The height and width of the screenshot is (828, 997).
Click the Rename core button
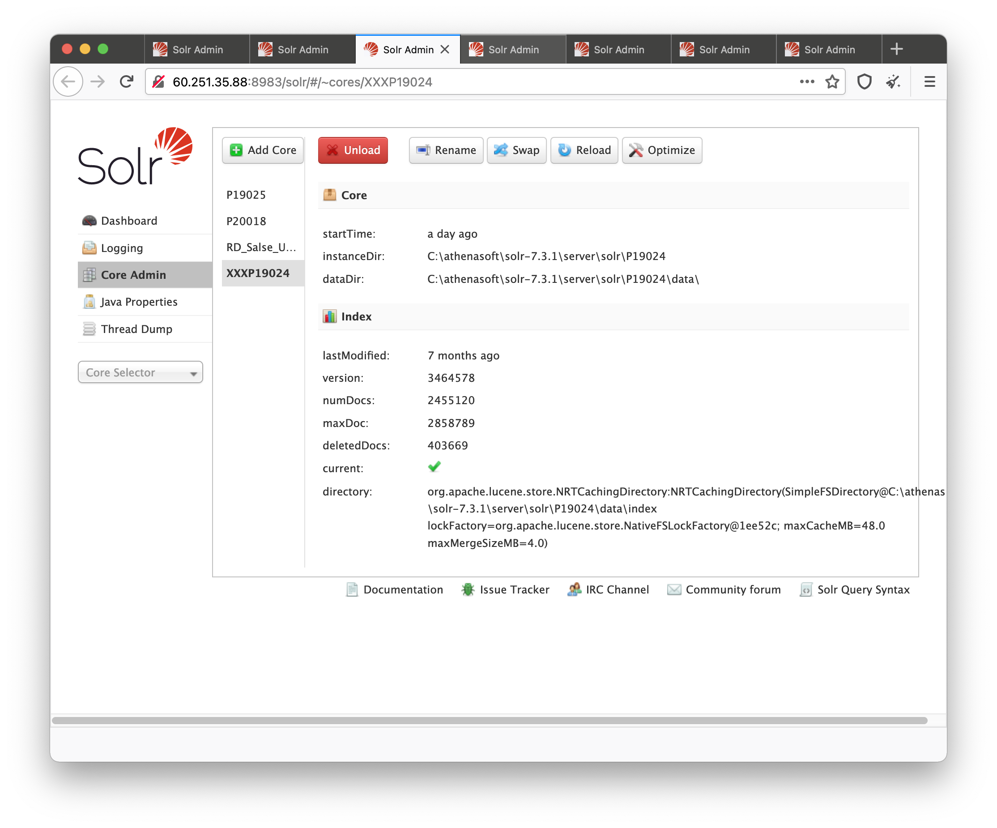coord(446,150)
